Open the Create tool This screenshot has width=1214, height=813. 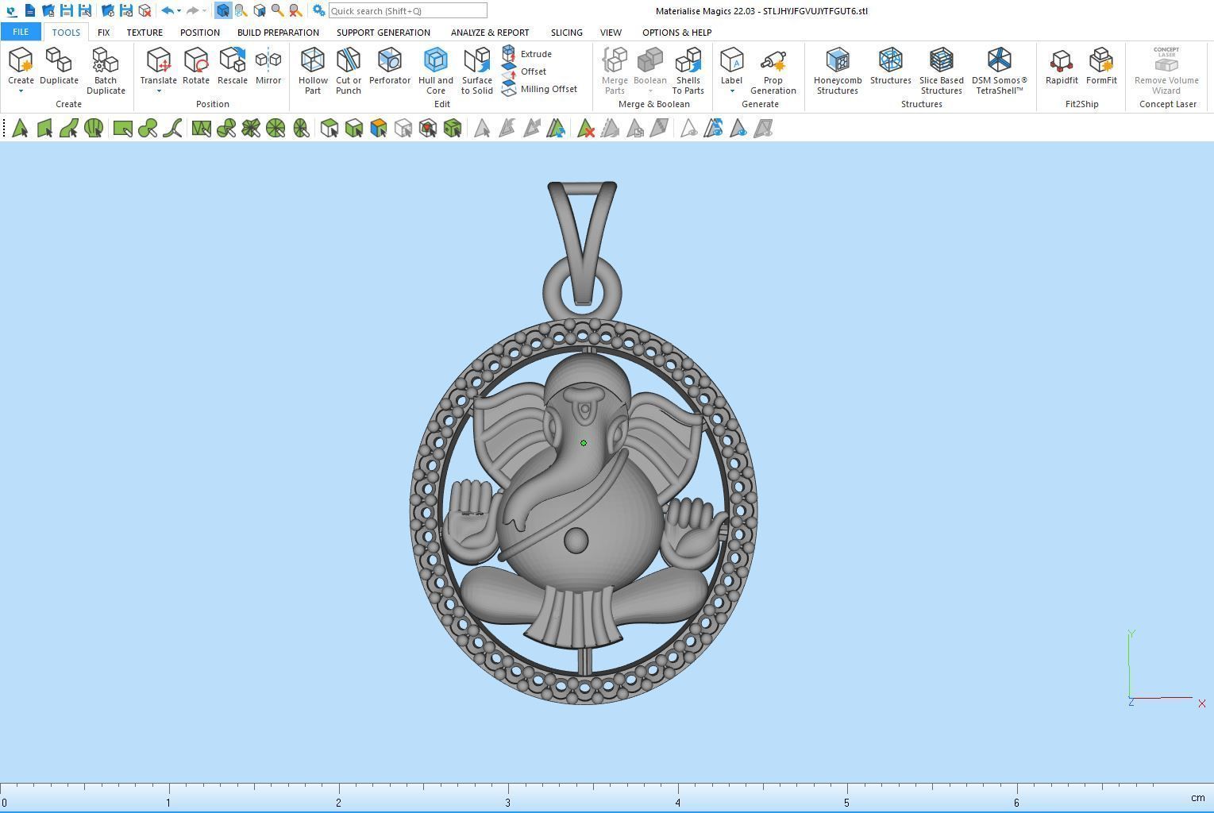(x=21, y=66)
